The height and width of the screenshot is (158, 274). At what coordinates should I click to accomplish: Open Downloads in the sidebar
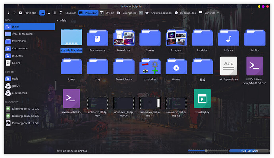coord(29,41)
